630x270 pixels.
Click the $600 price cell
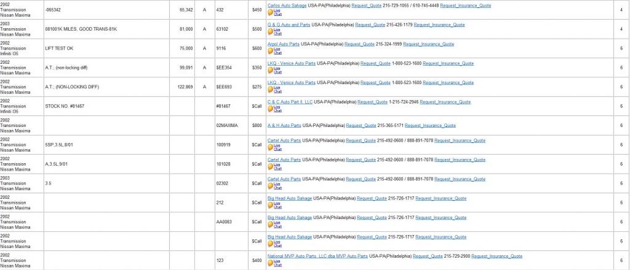[257, 48]
